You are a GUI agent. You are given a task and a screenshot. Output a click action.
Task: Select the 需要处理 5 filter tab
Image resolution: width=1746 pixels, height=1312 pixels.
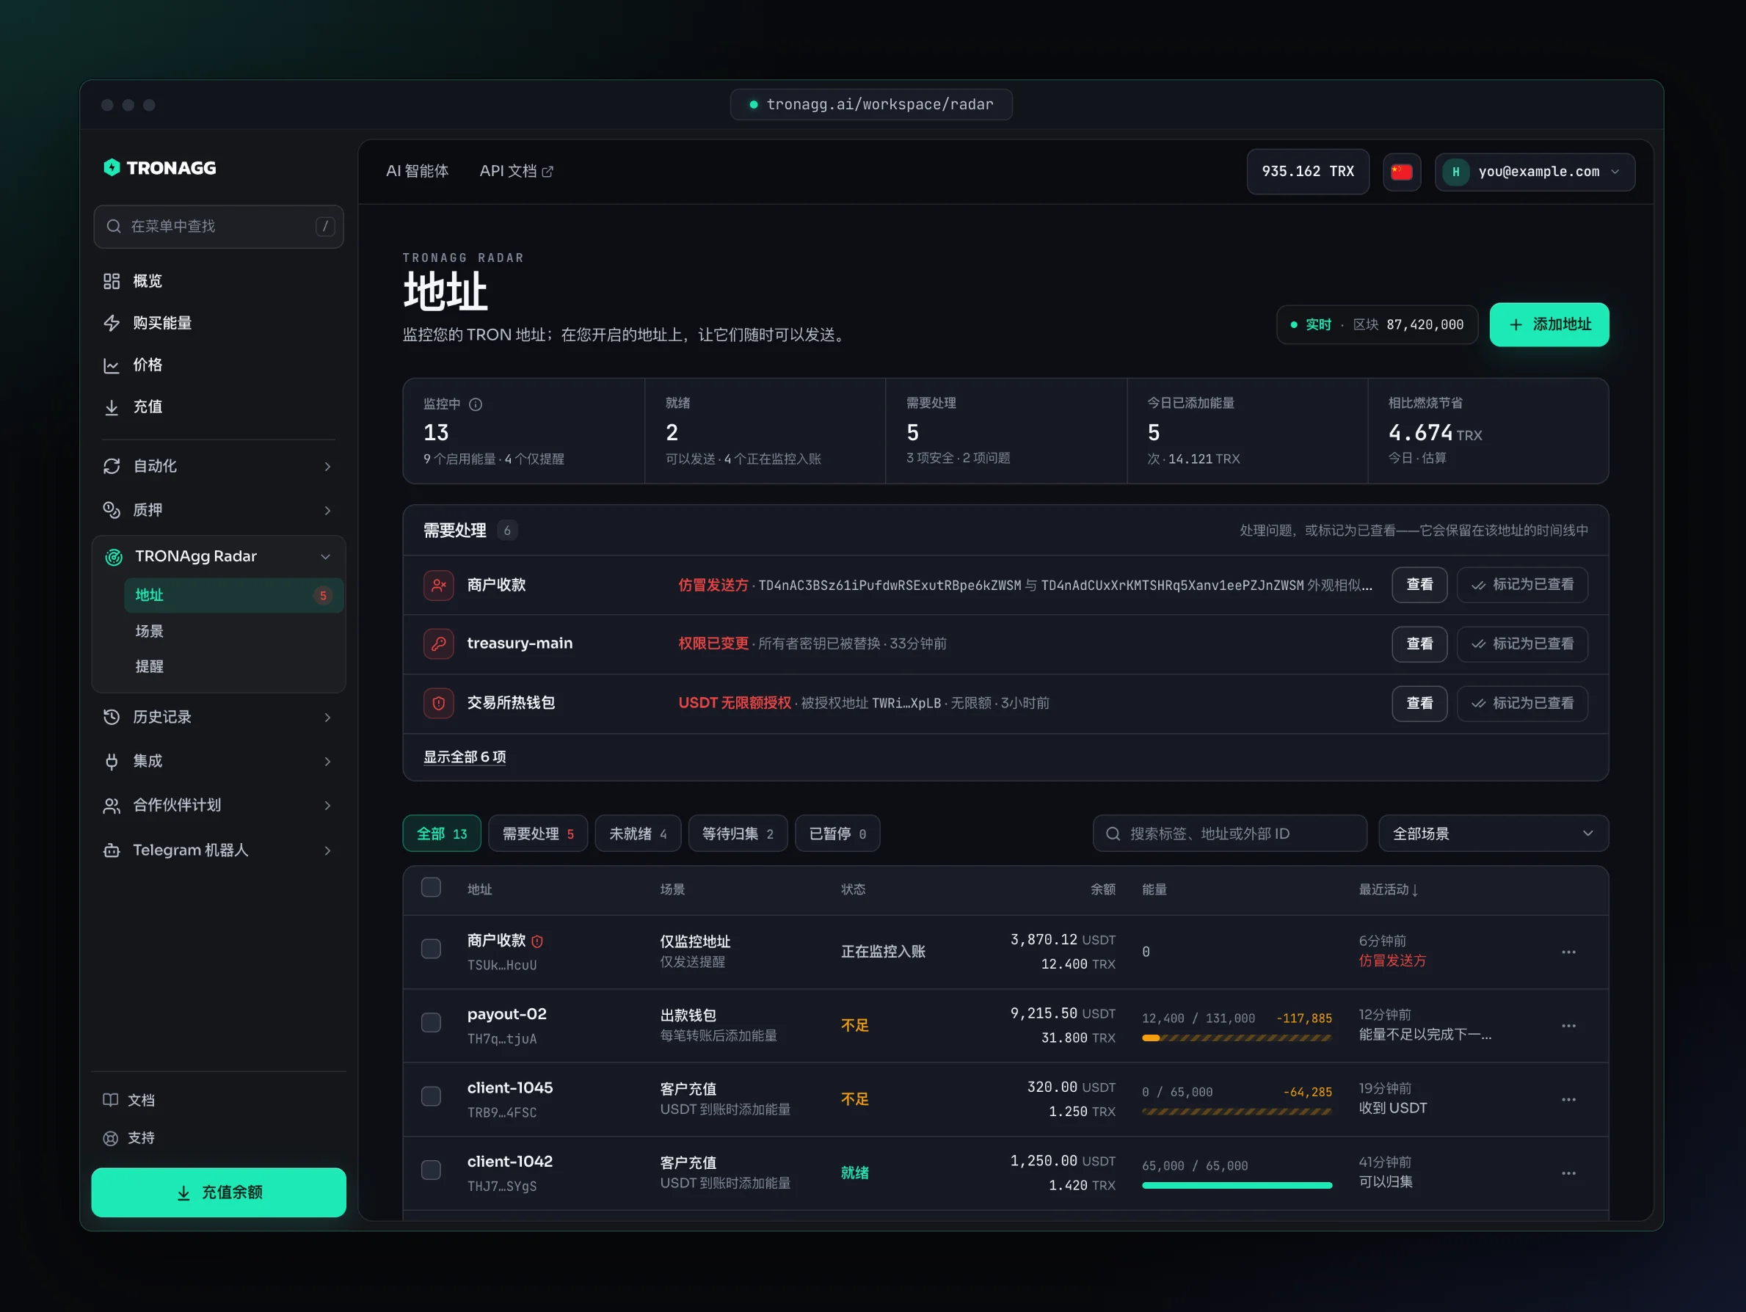pyautogui.click(x=537, y=834)
